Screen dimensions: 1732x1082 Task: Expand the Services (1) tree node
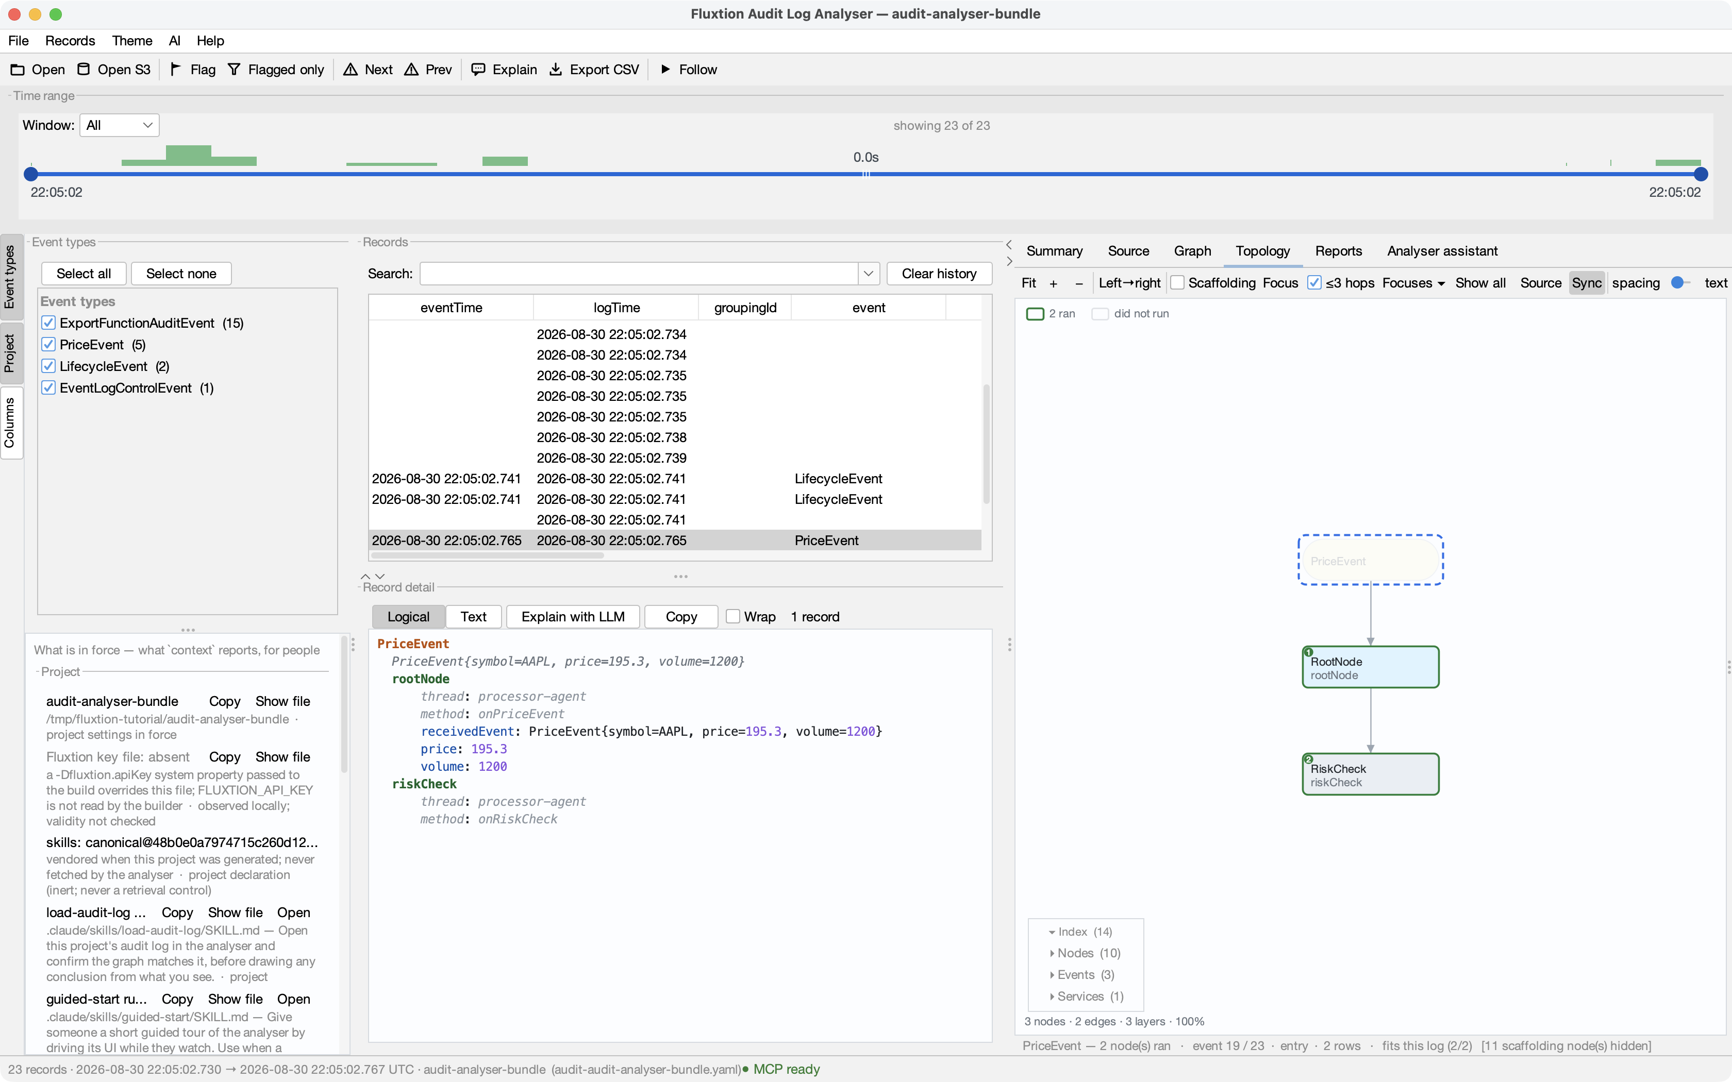click(x=1052, y=996)
